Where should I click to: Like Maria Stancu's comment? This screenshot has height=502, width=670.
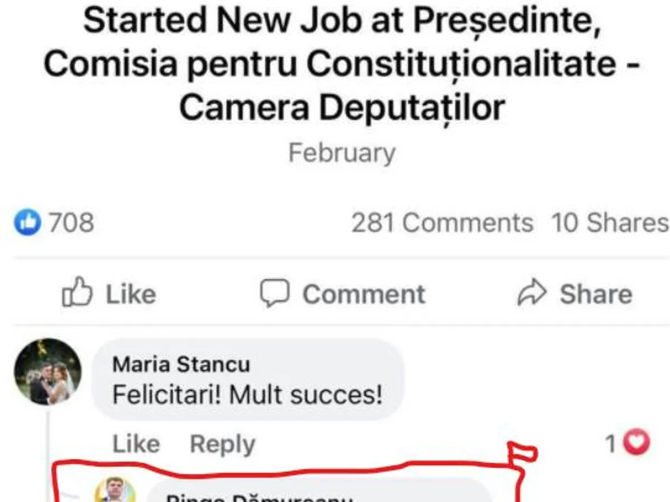pos(136,445)
